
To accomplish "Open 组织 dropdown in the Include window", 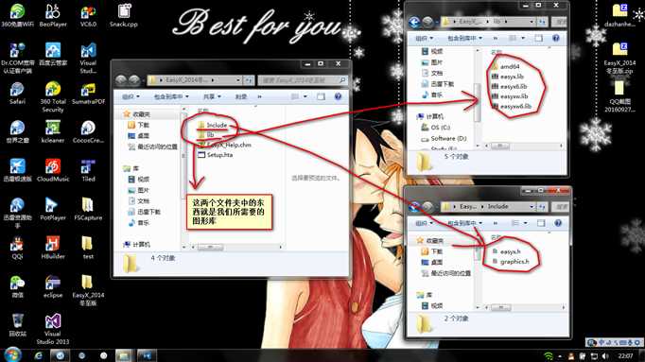I will click(x=424, y=223).
